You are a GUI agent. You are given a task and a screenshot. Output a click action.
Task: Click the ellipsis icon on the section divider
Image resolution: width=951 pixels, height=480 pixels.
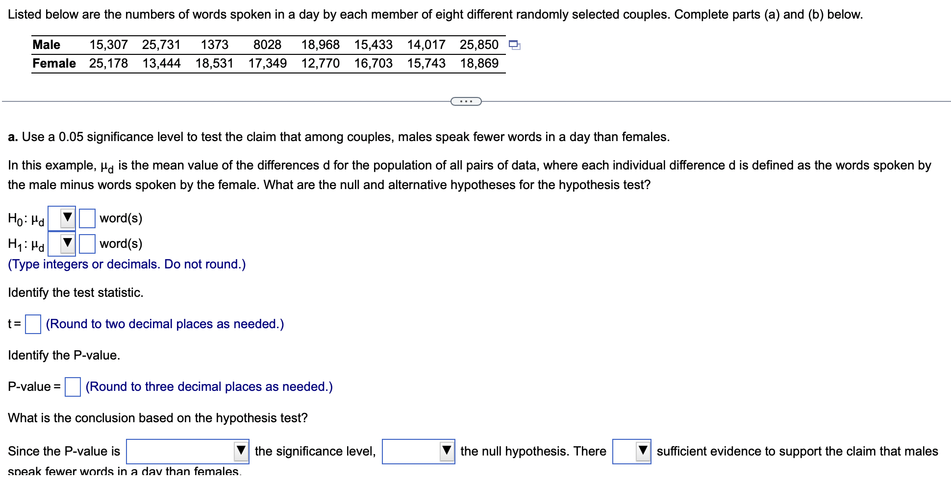466,101
